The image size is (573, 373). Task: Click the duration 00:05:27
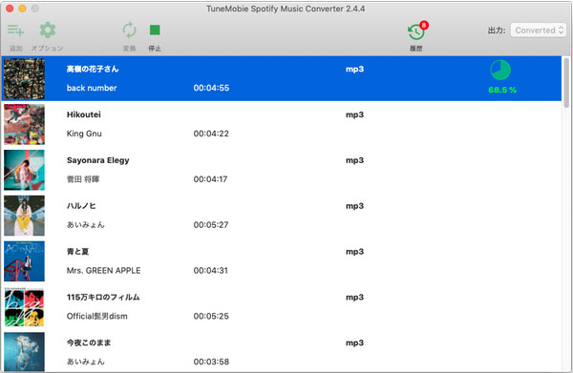[211, 225]
